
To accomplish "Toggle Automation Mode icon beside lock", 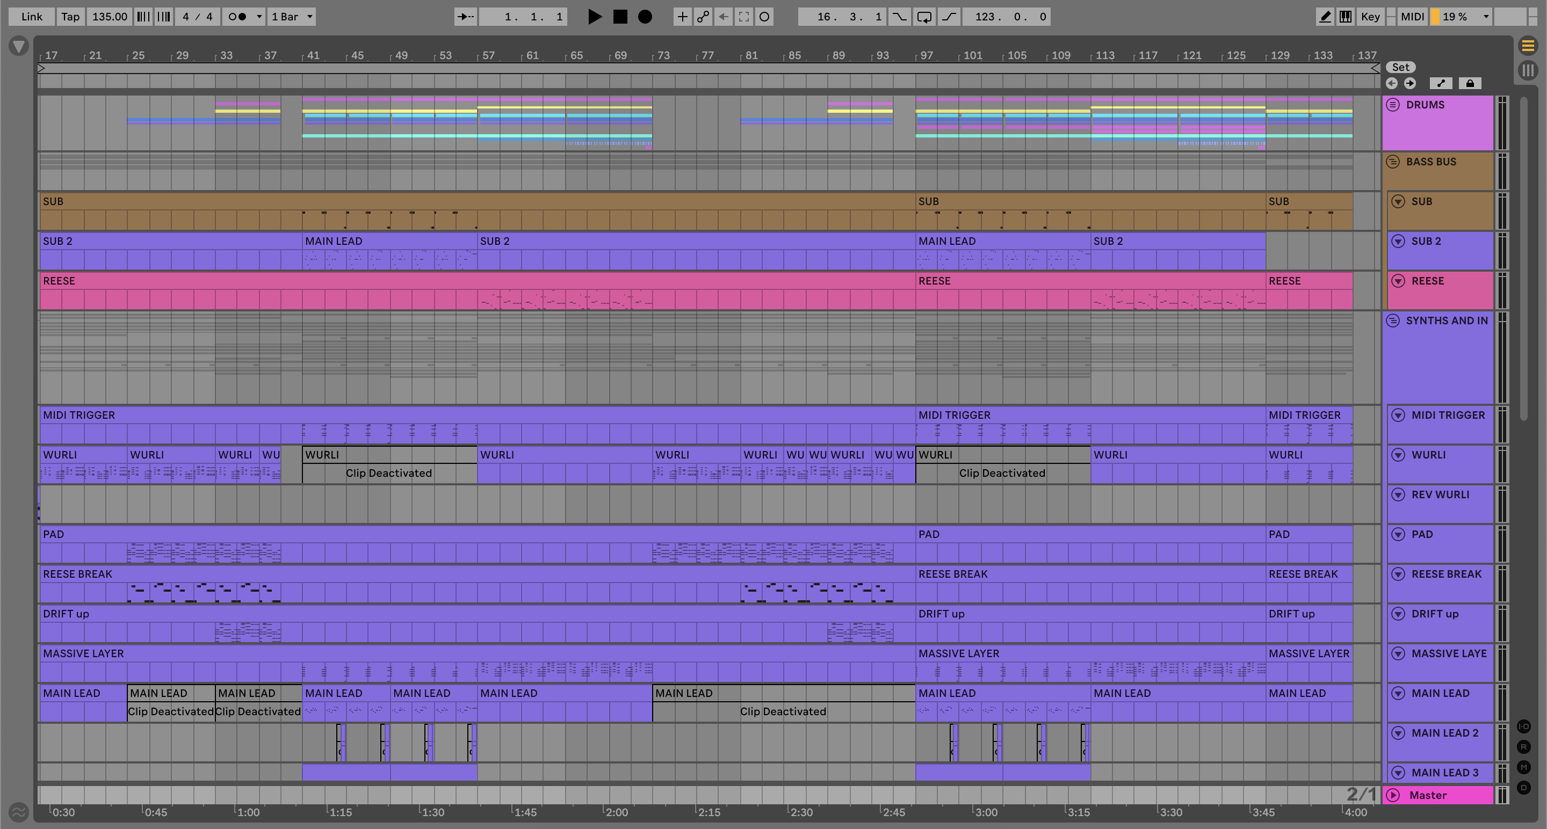I will tap(1441, 83).
